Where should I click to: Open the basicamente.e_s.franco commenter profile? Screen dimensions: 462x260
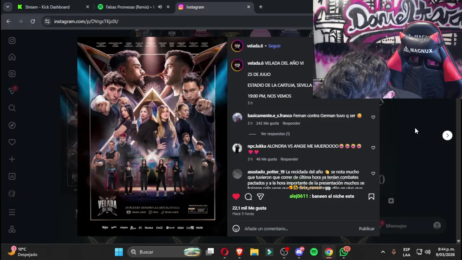point(270,116)
